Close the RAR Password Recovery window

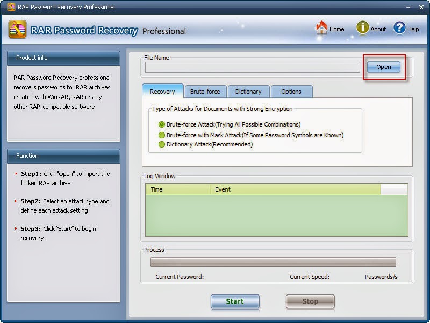tap(421, 7)
